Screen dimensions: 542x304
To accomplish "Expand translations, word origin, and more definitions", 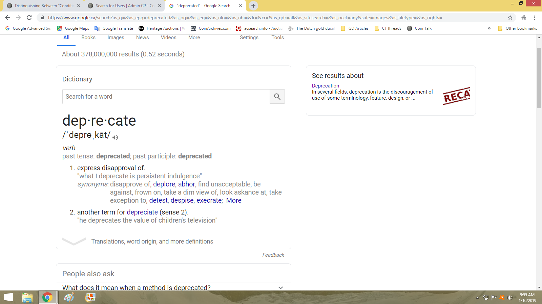I will point(152,242).
